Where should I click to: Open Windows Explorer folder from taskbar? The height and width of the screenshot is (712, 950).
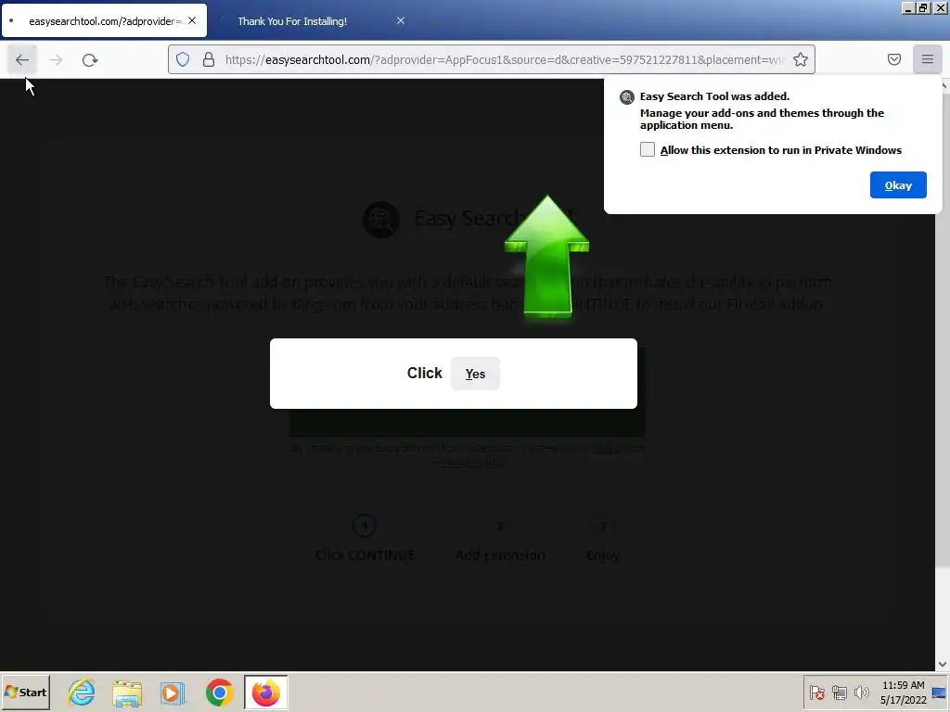[127, 692]
